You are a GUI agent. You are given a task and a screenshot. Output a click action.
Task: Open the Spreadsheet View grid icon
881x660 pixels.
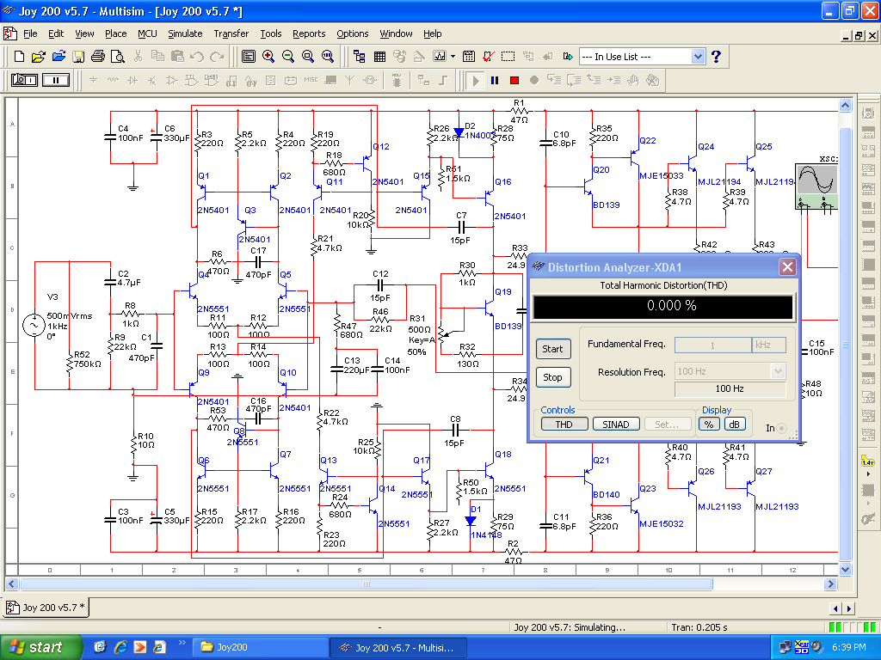379,57
